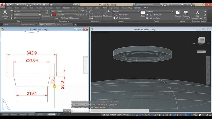Switch to the Layout ribbon tab
Viewport: 212px width, 119px height.
(138, 8)
